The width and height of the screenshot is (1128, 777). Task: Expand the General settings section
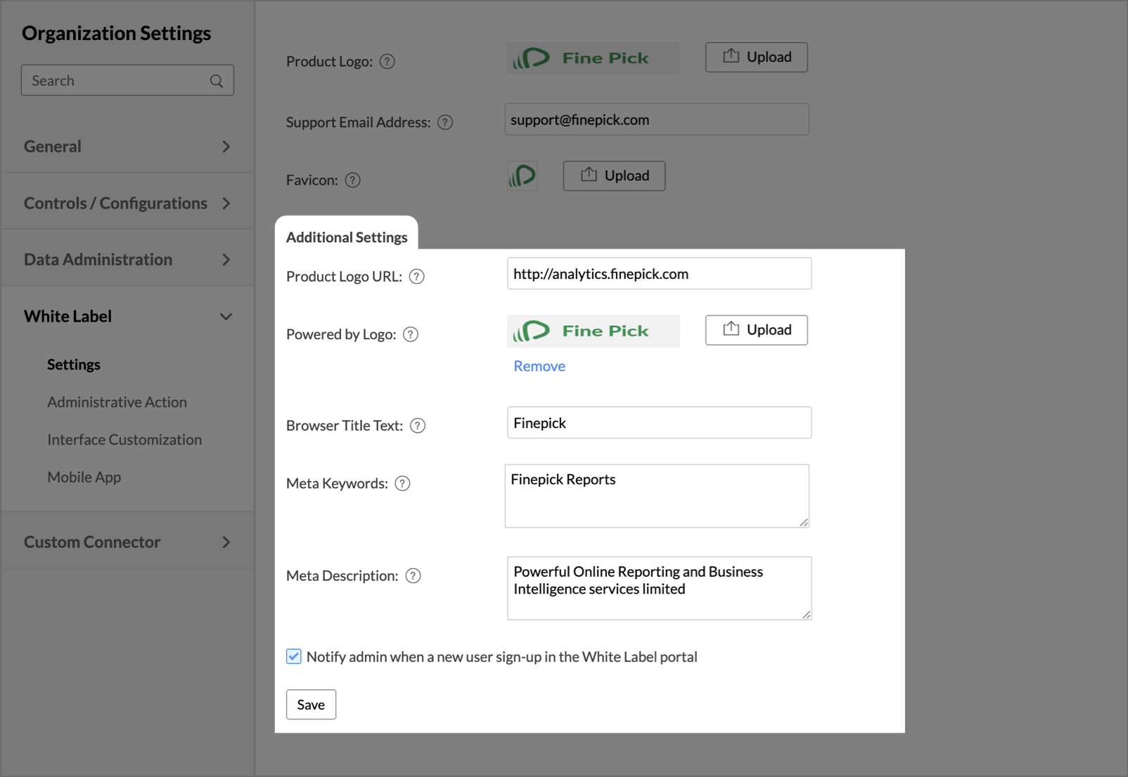(127, 146)
